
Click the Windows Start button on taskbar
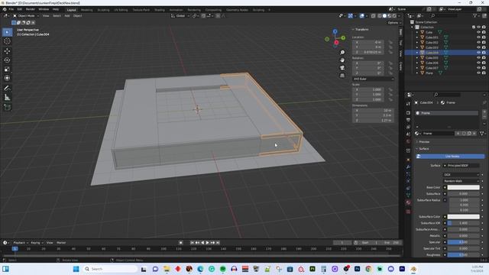[76, 269]
